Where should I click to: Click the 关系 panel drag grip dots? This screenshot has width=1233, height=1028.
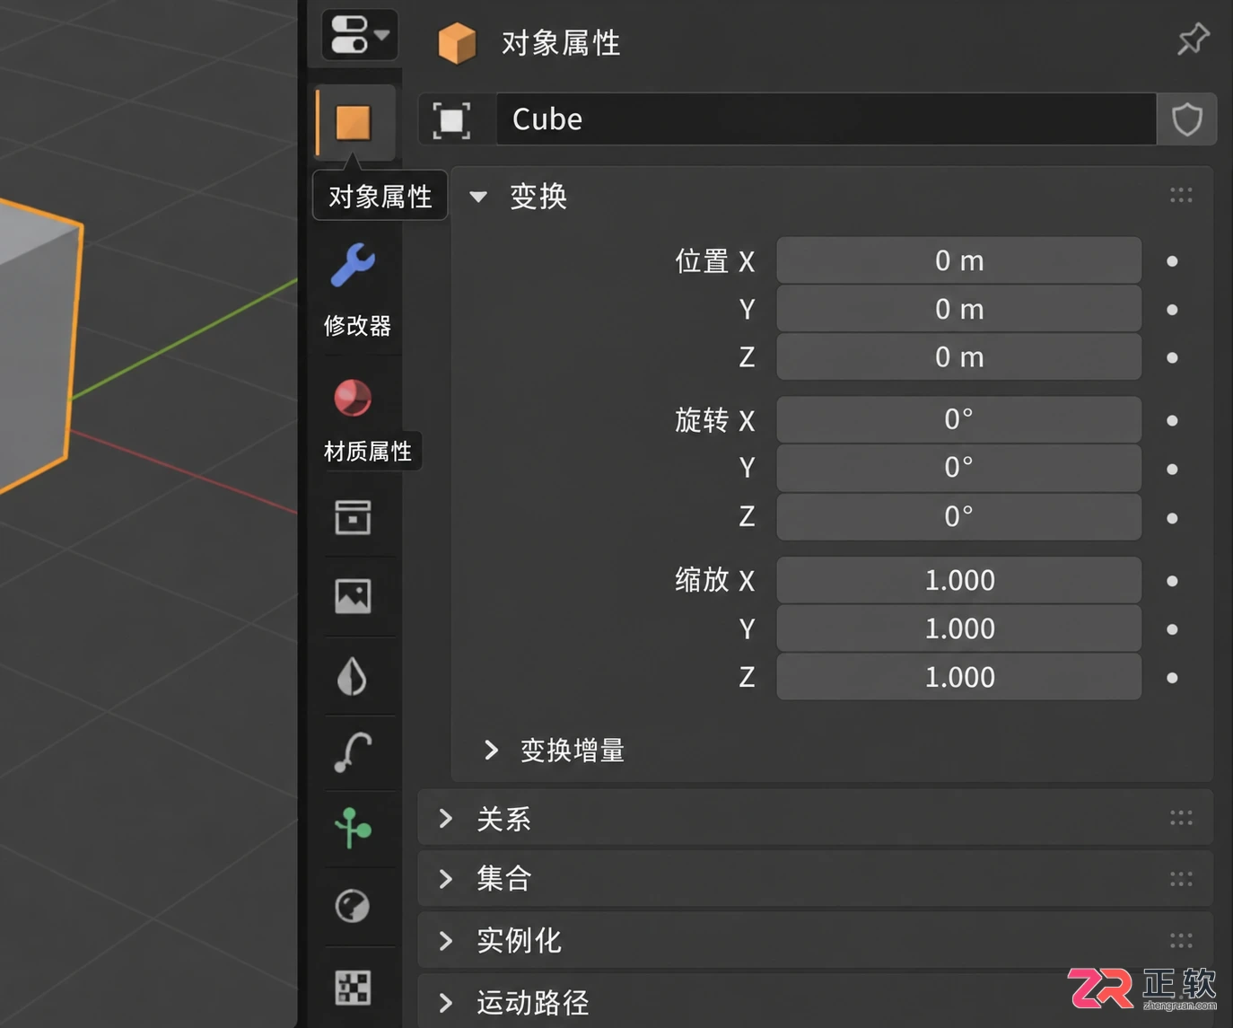[1181, 818]
